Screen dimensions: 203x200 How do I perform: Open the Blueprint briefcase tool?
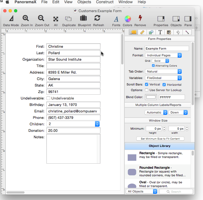coord(84,21)
